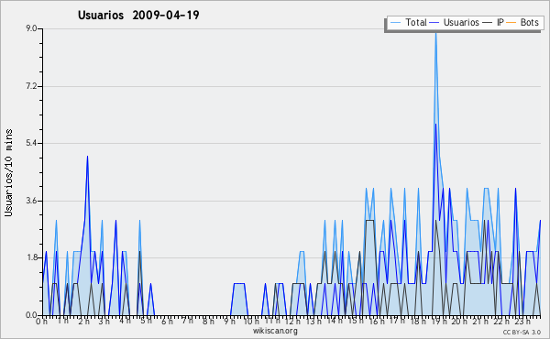Screen dimensions: 550x339
Task: Click the y-axis value 5.4
Action: click(x=31, y=143)
